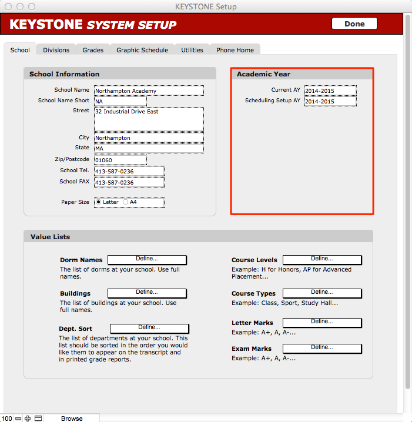Viewport: 412px width, 422px height.
Task: Go to the Phone Home tab
Action: click(x=235, y=50)
